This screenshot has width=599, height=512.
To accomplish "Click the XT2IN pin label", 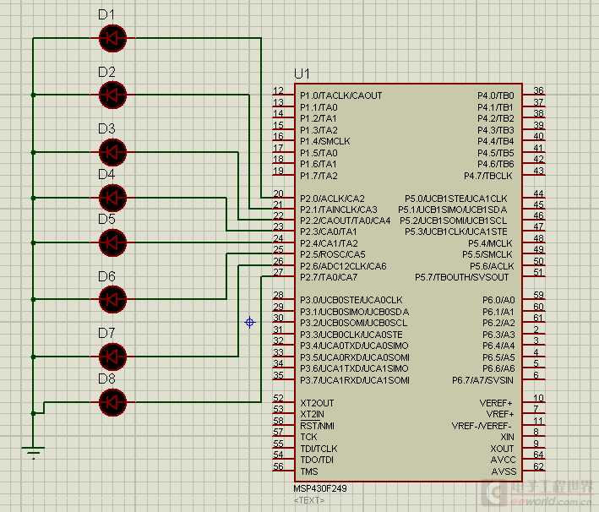I will pyautogui.click(x=312, y=414).
